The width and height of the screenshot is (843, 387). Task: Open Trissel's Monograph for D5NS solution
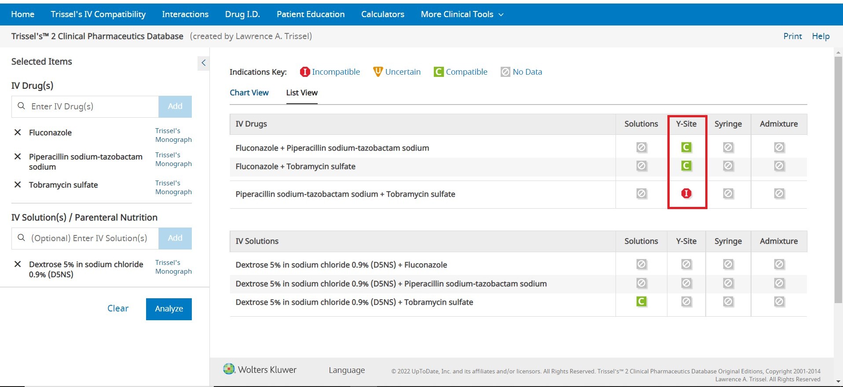[173, 267]
